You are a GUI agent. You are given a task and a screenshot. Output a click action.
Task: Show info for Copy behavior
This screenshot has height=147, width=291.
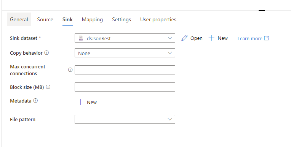[x=46, y=53]
